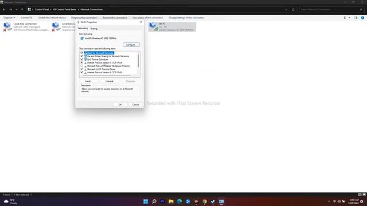Click the Wi-Fi icon in the system tray
The image size is (367, 206).
(x=334, y=201)
